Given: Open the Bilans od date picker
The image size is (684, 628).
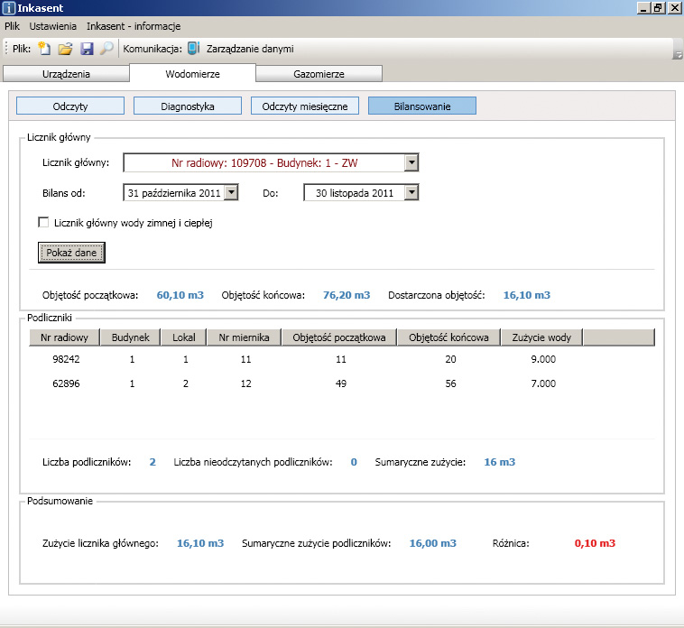Looking at the screenshot, I should pos(230,192).
